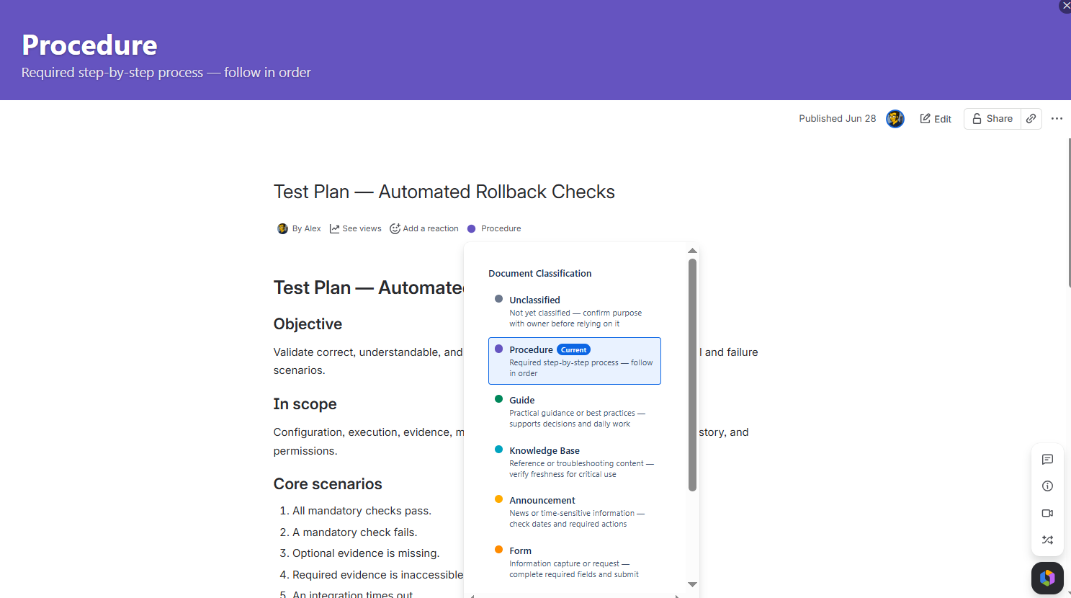Click the shuffle arrows icon in sidebar
This screenshot has height=598, width=1071.
(x=1047, y=540)
